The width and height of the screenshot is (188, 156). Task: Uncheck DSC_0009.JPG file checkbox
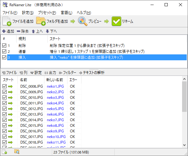coord(4,92)
